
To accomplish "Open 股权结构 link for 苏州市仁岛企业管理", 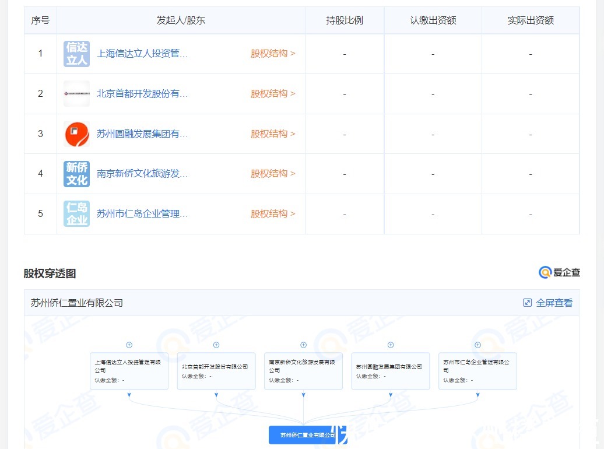I will 272,213.
